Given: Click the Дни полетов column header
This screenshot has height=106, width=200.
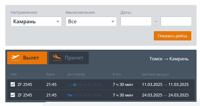Looking at the screenshot, I should pyautogui.click(x=75, y=74).
